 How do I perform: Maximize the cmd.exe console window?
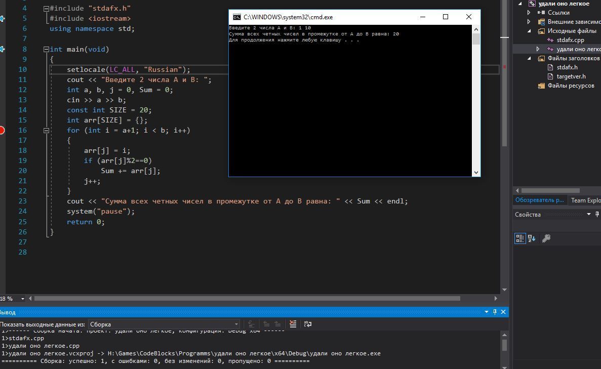tap(446, 17)
